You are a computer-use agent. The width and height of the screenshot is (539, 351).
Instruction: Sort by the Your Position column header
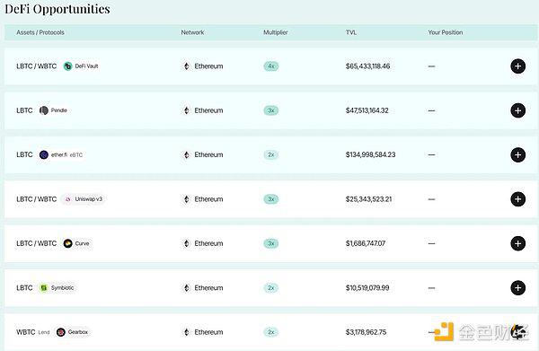click(446, 32)
